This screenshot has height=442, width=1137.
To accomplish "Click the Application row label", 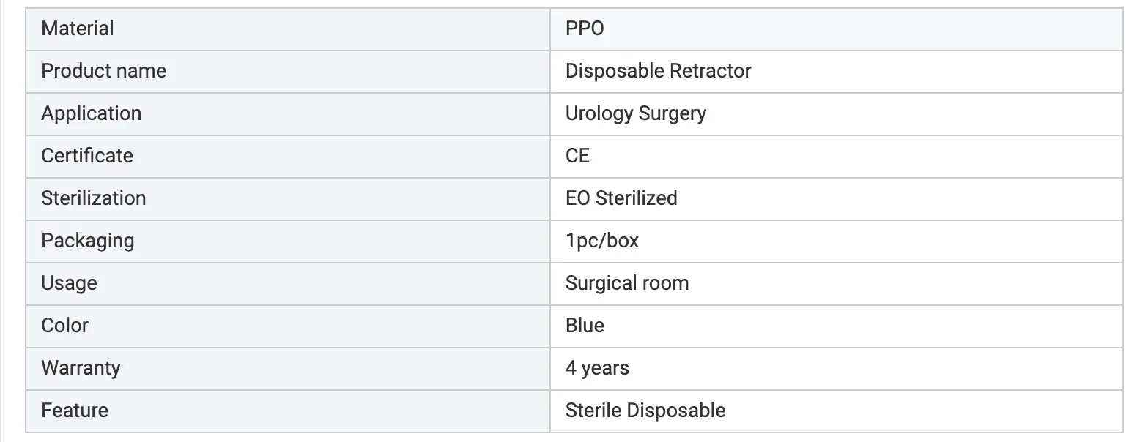I will click(91, 113).
